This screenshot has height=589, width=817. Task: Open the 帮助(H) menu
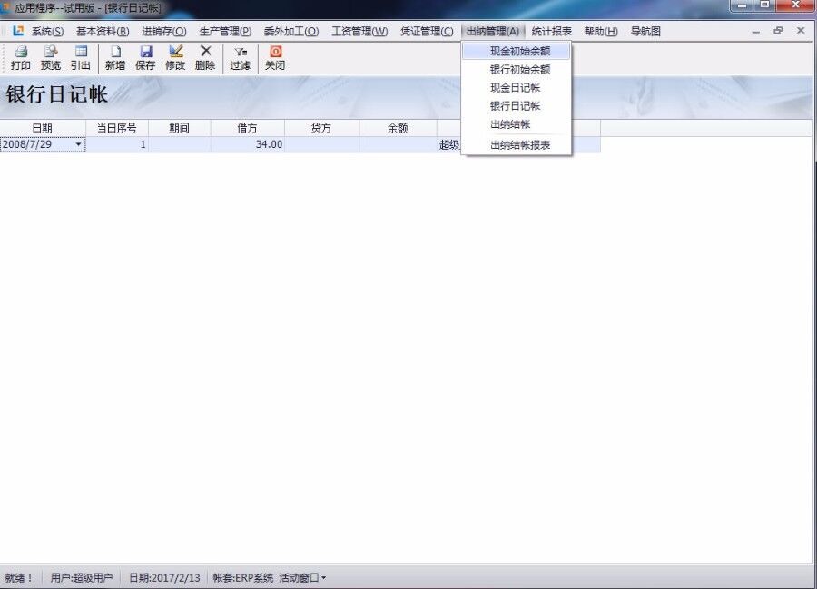click(x=601, y=31)
